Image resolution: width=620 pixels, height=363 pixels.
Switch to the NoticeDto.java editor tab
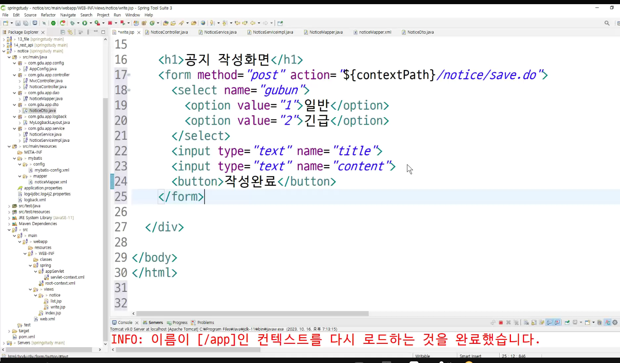[418, 32]
